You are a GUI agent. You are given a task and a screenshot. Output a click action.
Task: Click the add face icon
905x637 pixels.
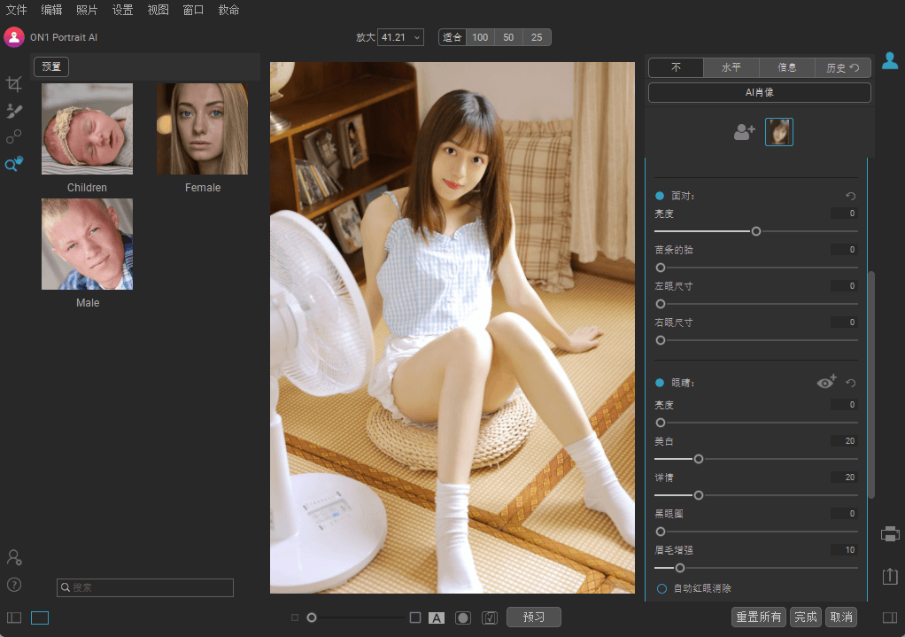(x=744, y=132)
